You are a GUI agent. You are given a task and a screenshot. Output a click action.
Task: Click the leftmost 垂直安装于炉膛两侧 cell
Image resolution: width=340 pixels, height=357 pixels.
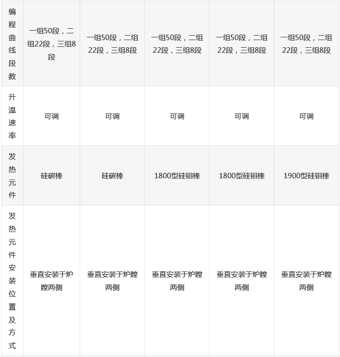(x=52, y=280)
